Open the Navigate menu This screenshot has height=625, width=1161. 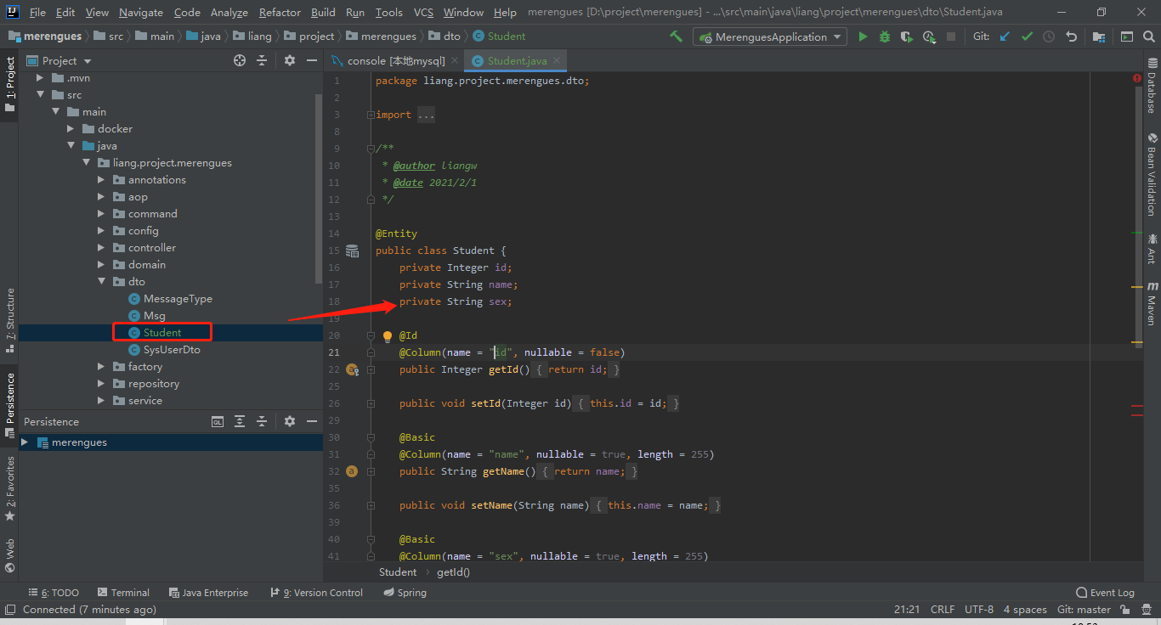[141, 12]
